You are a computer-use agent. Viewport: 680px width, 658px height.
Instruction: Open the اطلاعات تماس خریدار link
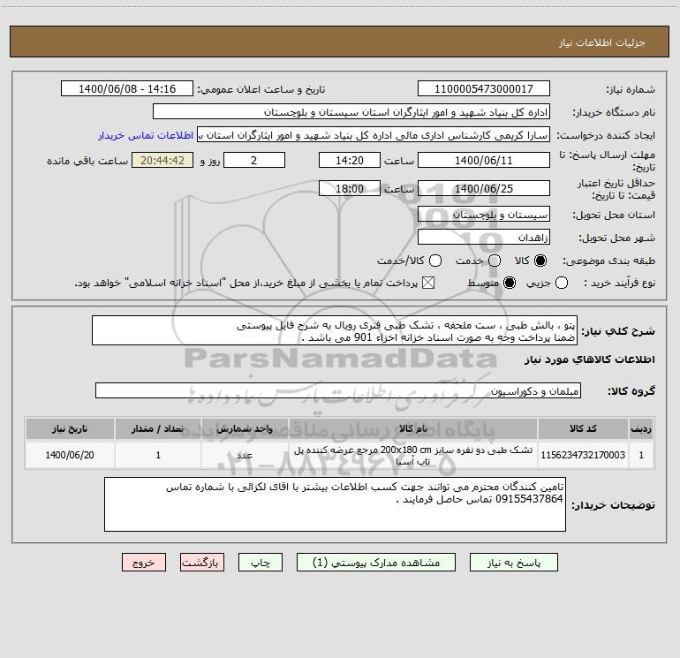(x=146, y=135)
